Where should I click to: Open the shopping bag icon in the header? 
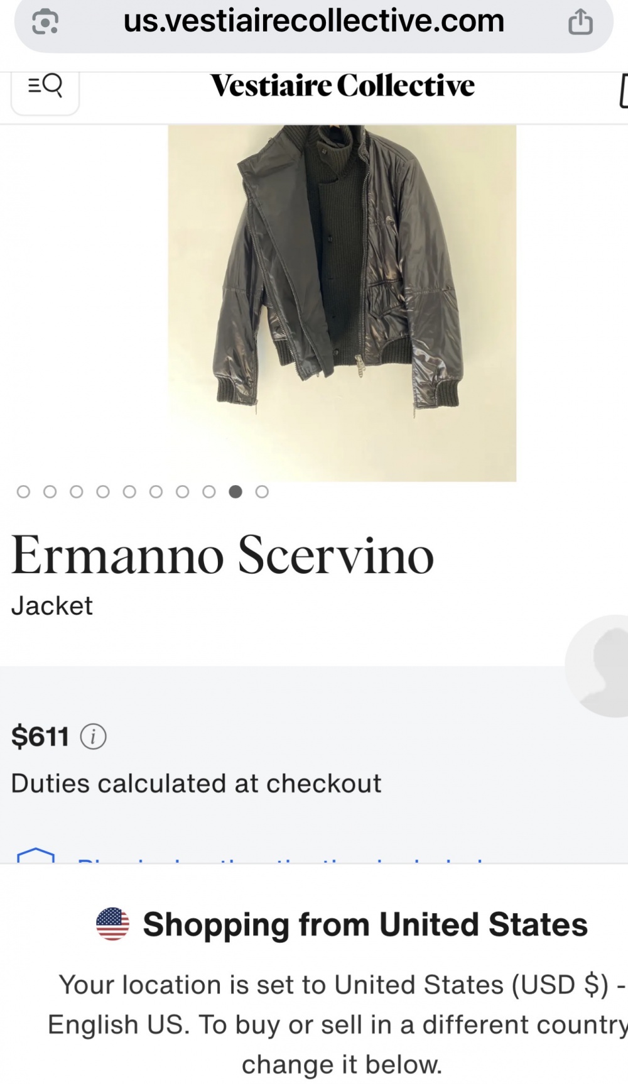[x=623, y=91]
